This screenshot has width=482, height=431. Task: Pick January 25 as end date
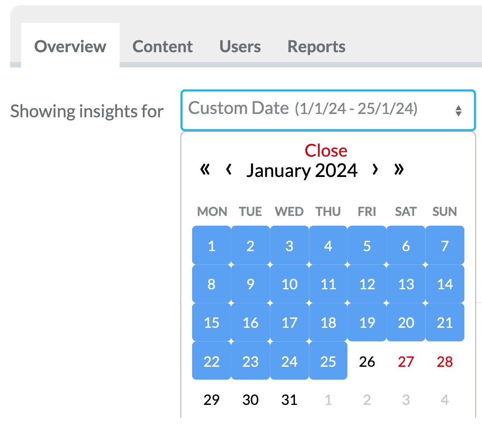(x=328, y=361)
